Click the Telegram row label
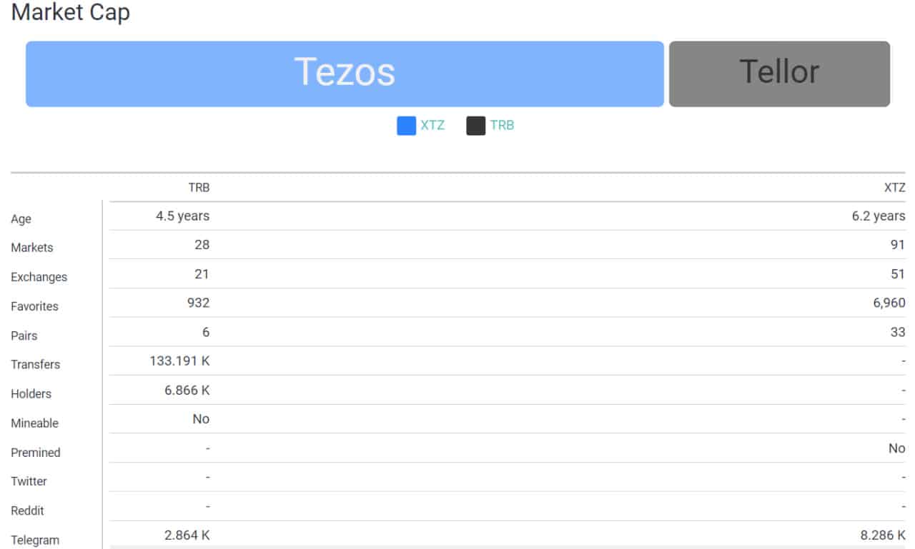This screenshot has width=915, height=549. (35, 540)
